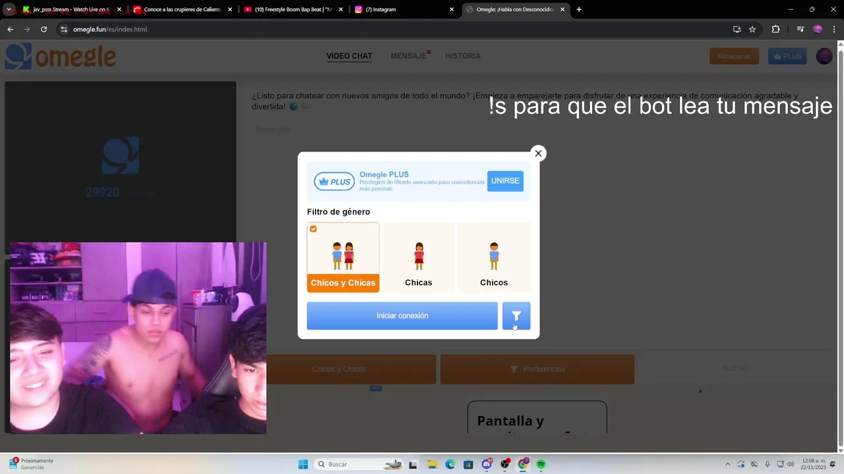Switch to the Instagram tab
844x474 pixels.
(404, 9)
